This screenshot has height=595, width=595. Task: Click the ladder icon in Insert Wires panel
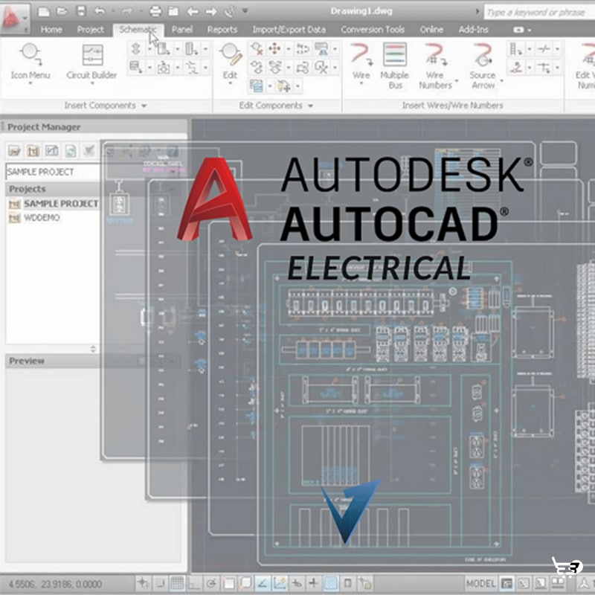point(516,49)
